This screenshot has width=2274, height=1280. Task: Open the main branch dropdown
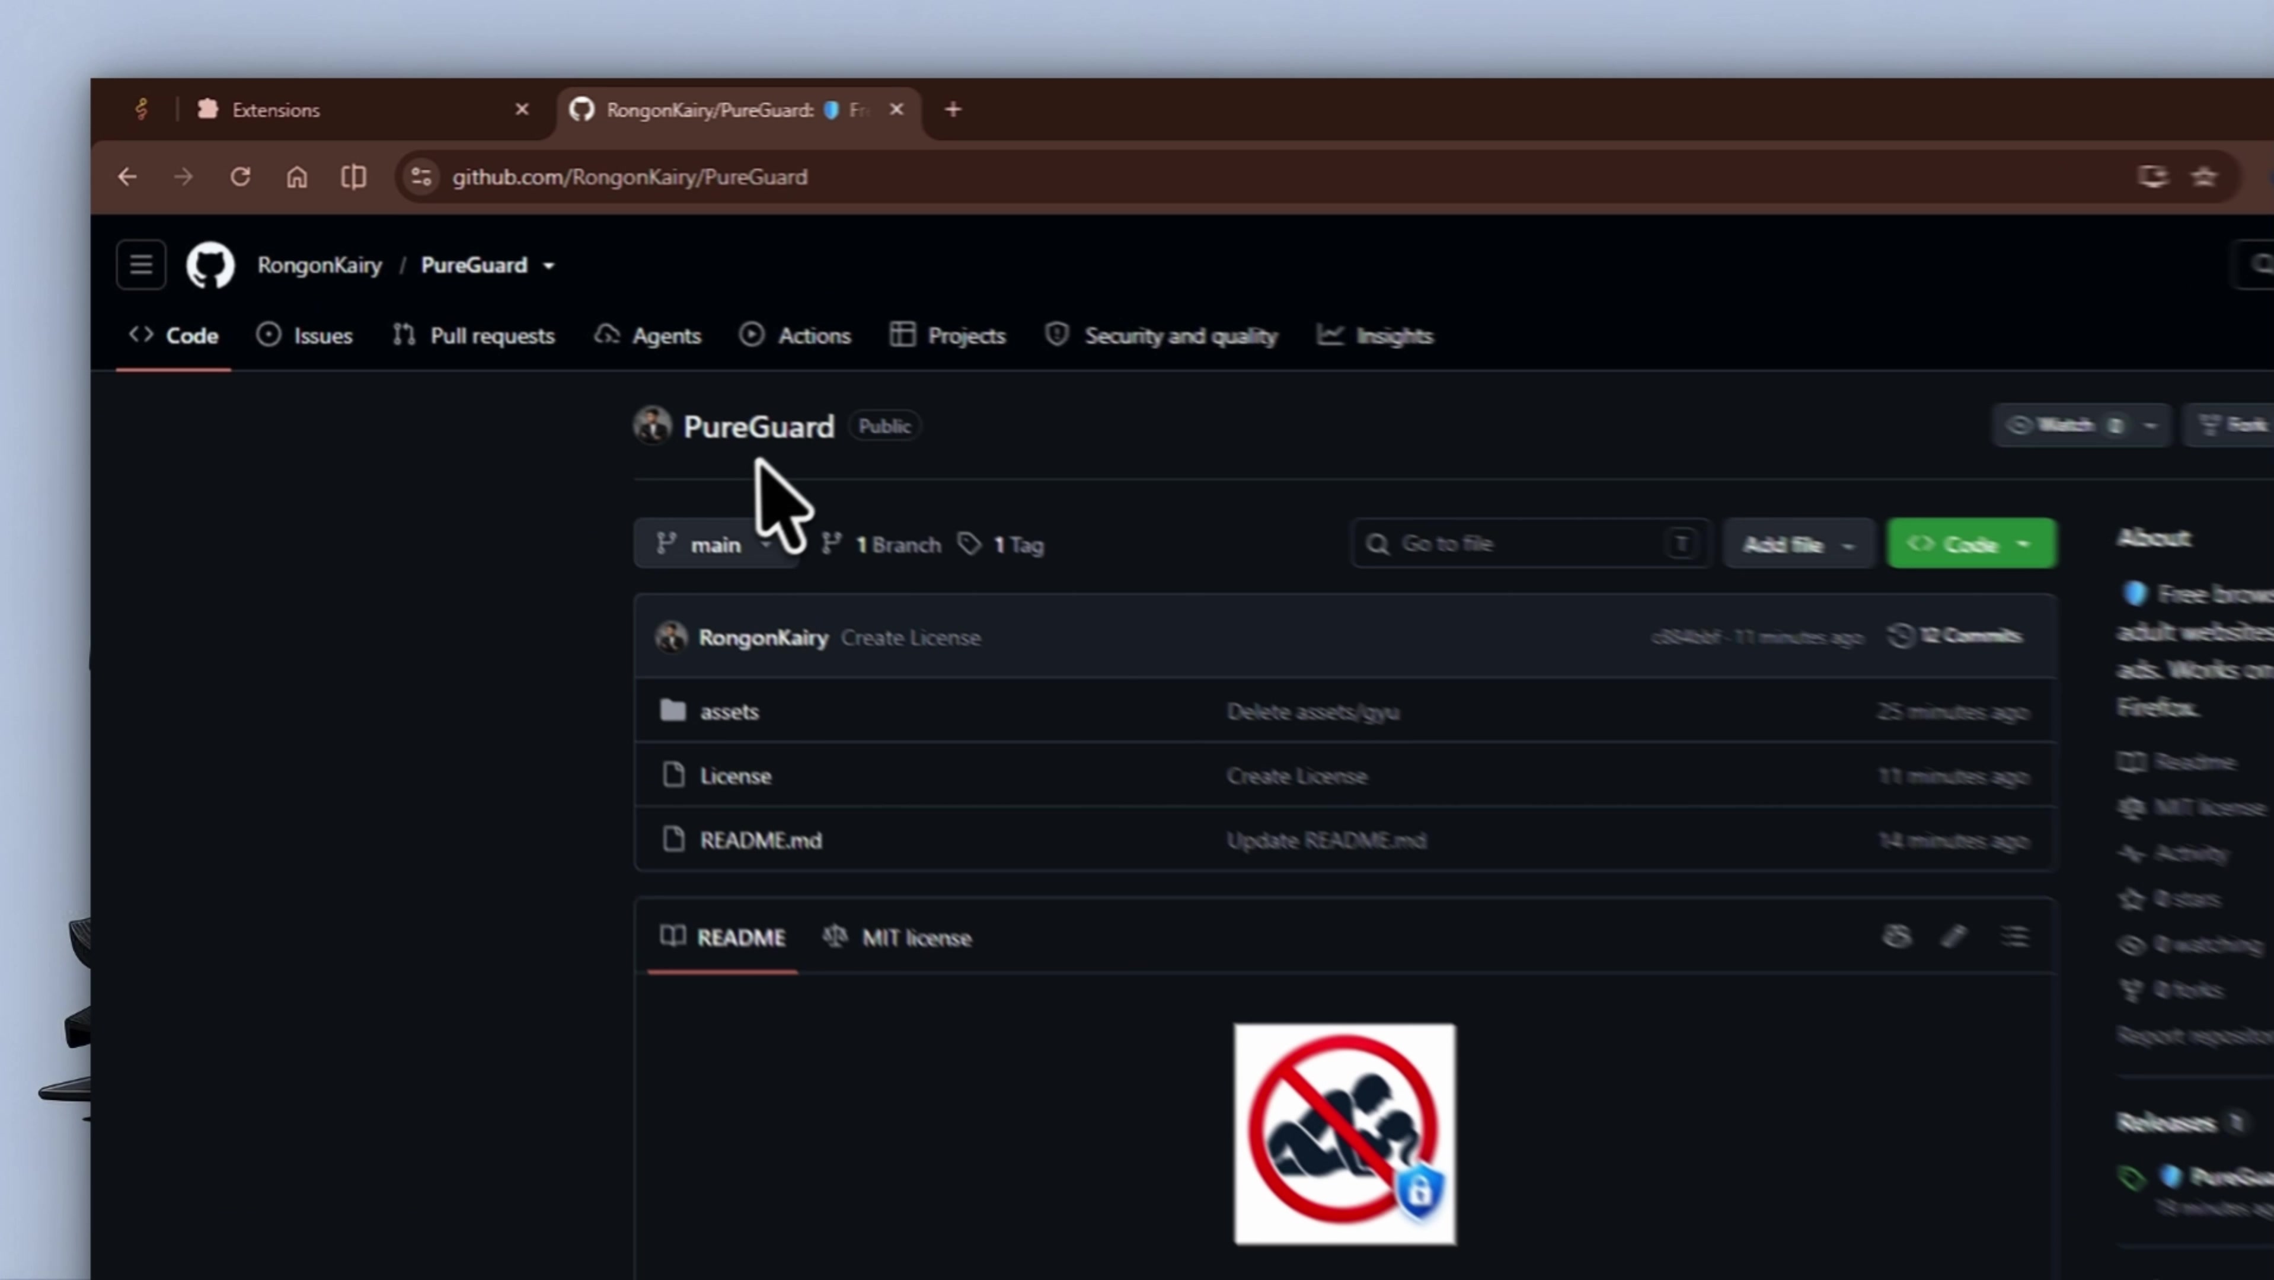pos(716,544)
